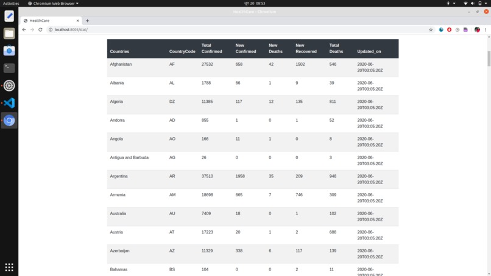Click the Total Confirmed column header
Screen dimensions: 491x276
(211, 48)
